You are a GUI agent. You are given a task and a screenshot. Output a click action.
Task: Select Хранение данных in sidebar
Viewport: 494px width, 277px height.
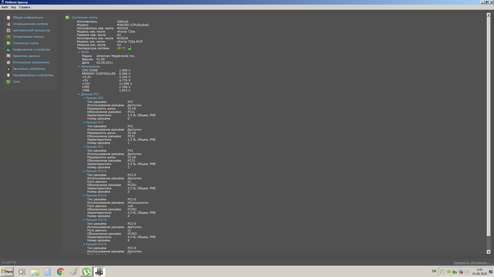click(x=27, y=56)
